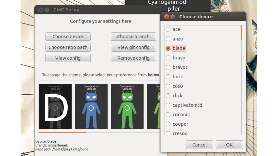Click the View config button
Screen dimensions: 278x156
coord(68,58)
